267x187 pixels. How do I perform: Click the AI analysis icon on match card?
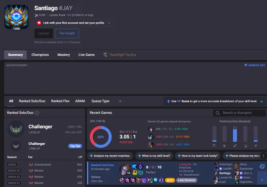coord(262,166)
